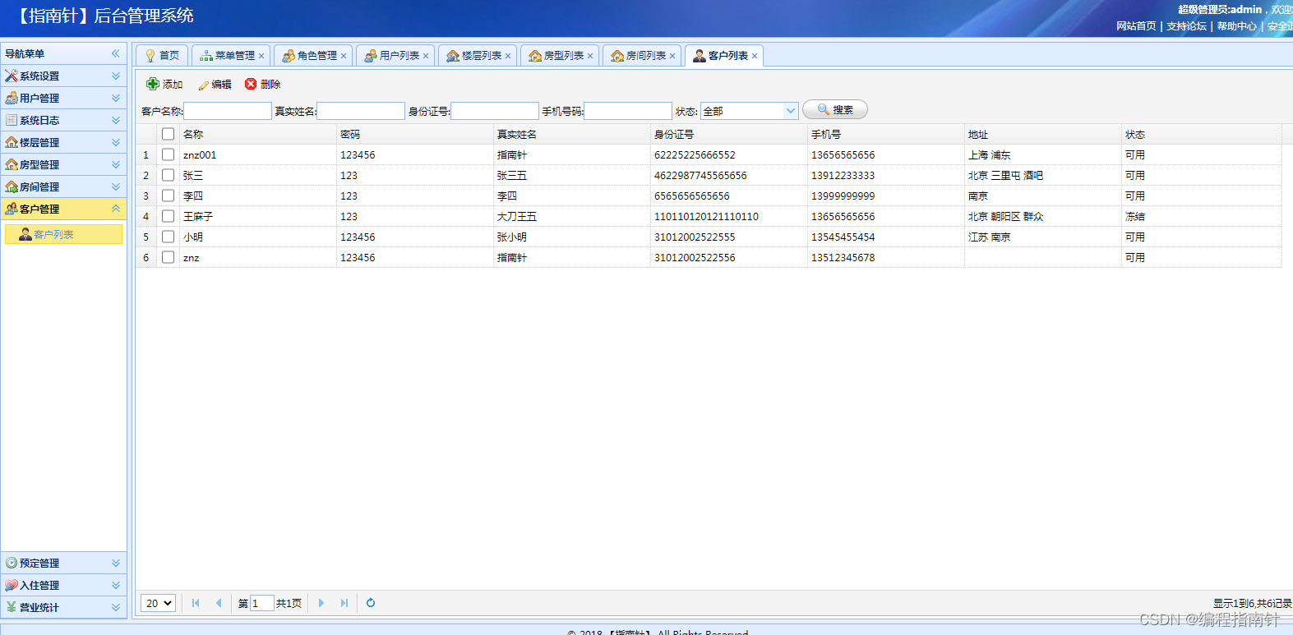Click the green Add (添加) plus icon
The image size is (1293, 635).
tap(153, 84)
